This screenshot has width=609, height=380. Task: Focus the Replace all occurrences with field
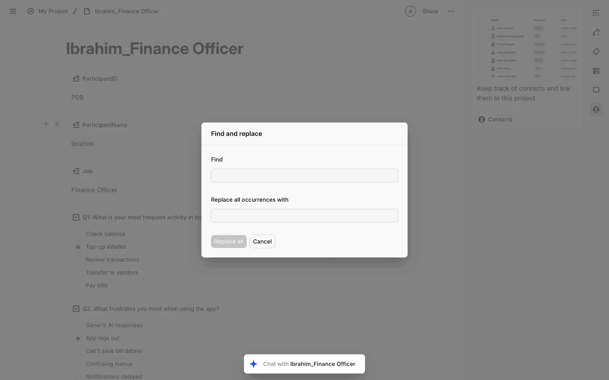pyautogui.click(x=304, y=216)
